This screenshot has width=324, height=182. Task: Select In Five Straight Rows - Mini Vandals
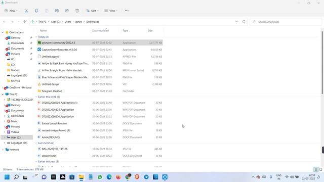[x=100, y=70]
